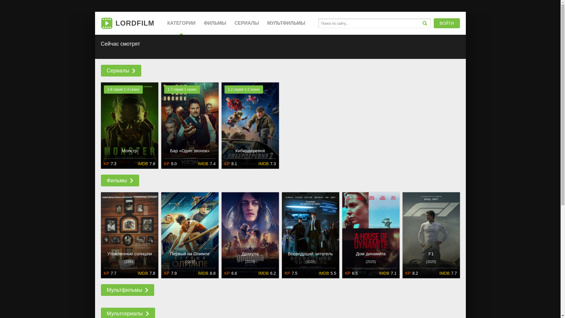The image size is (565, 318).
Task: Click the LORDFILM site title link
Action: (x=135, y=23)
